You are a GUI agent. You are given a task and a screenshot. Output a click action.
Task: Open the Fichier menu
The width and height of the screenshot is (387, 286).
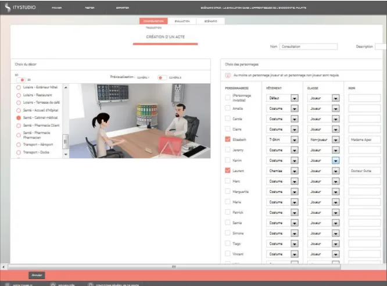coord(56,8)
